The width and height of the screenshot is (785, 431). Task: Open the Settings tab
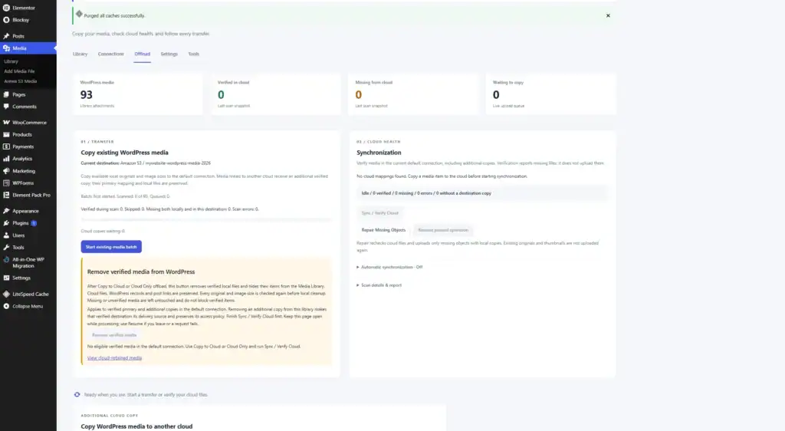(169, 54)
